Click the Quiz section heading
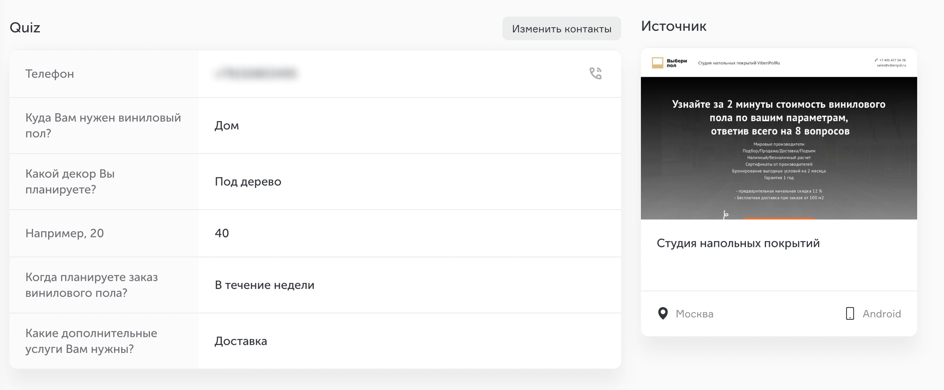Viewport: 944px width, 390px height. pyautogui.click(x=25, y=28)
